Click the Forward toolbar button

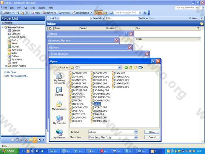tap(64, 13)
